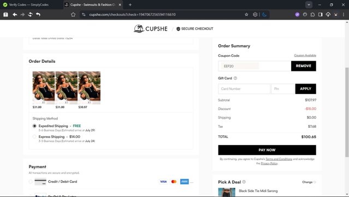Click the cloud upload icon in the toolbar
The width and height of the screenshot is (349, 197).
pos(328,14)
